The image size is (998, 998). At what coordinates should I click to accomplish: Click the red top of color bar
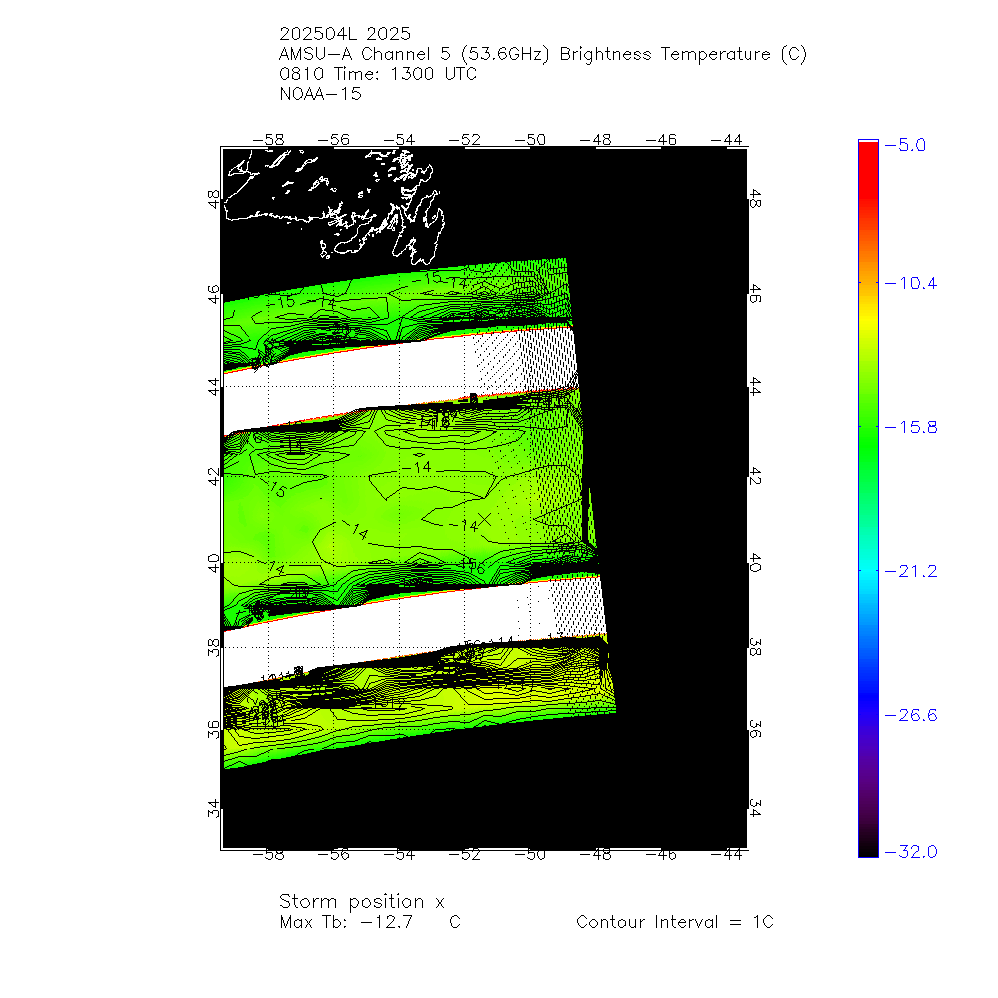(x=868, y=166)
